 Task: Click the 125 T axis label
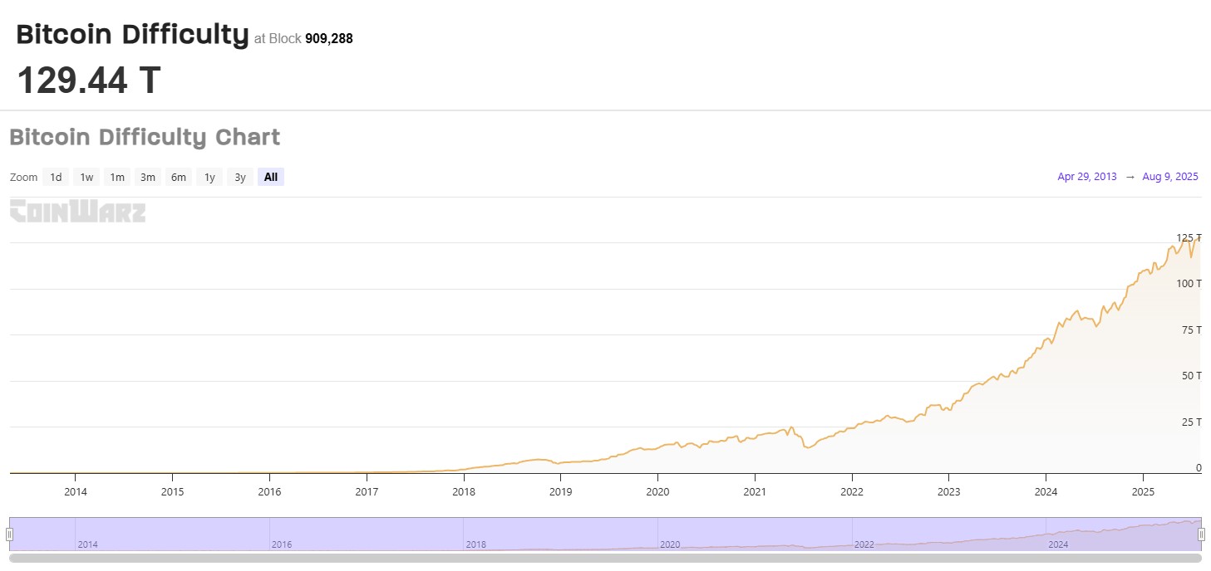(x=1188, y=237)
